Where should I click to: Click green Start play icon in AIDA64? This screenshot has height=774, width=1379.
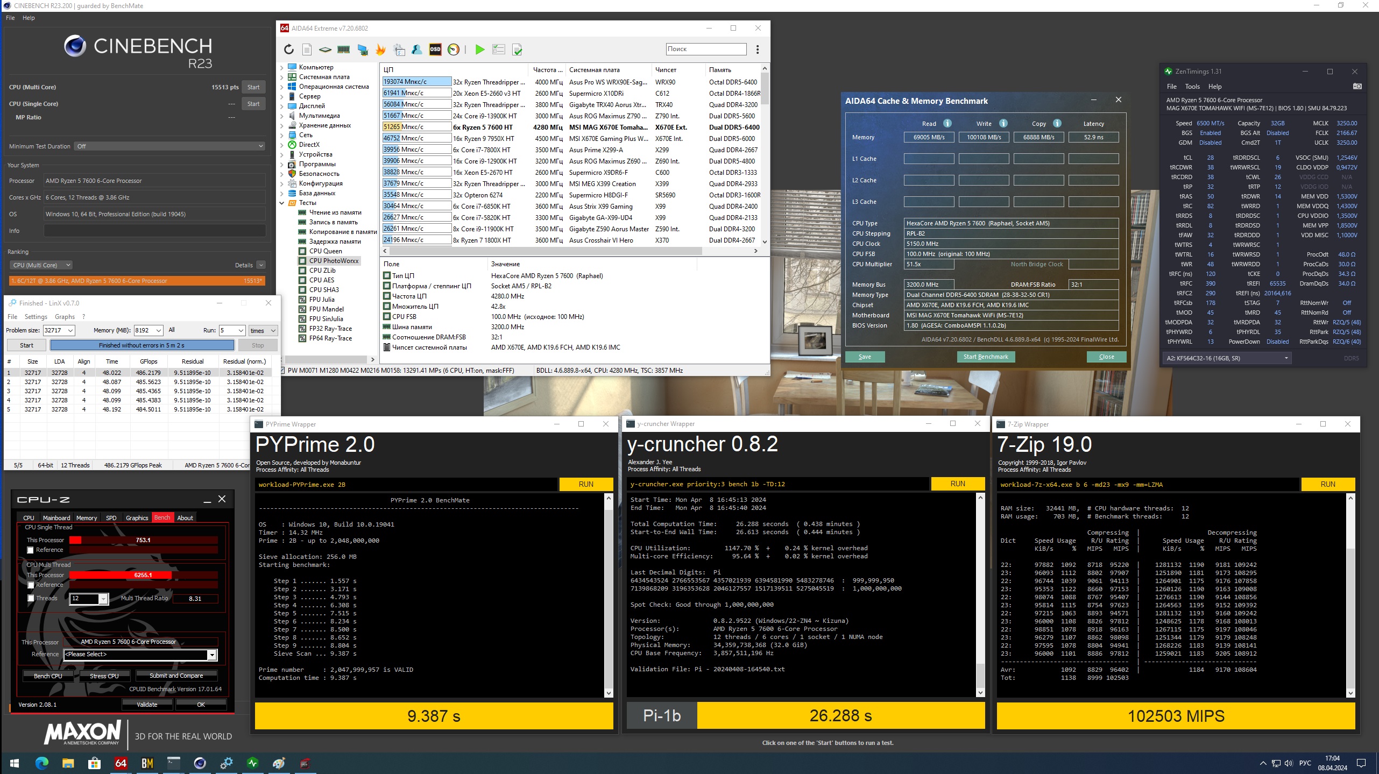pos(480,49)
